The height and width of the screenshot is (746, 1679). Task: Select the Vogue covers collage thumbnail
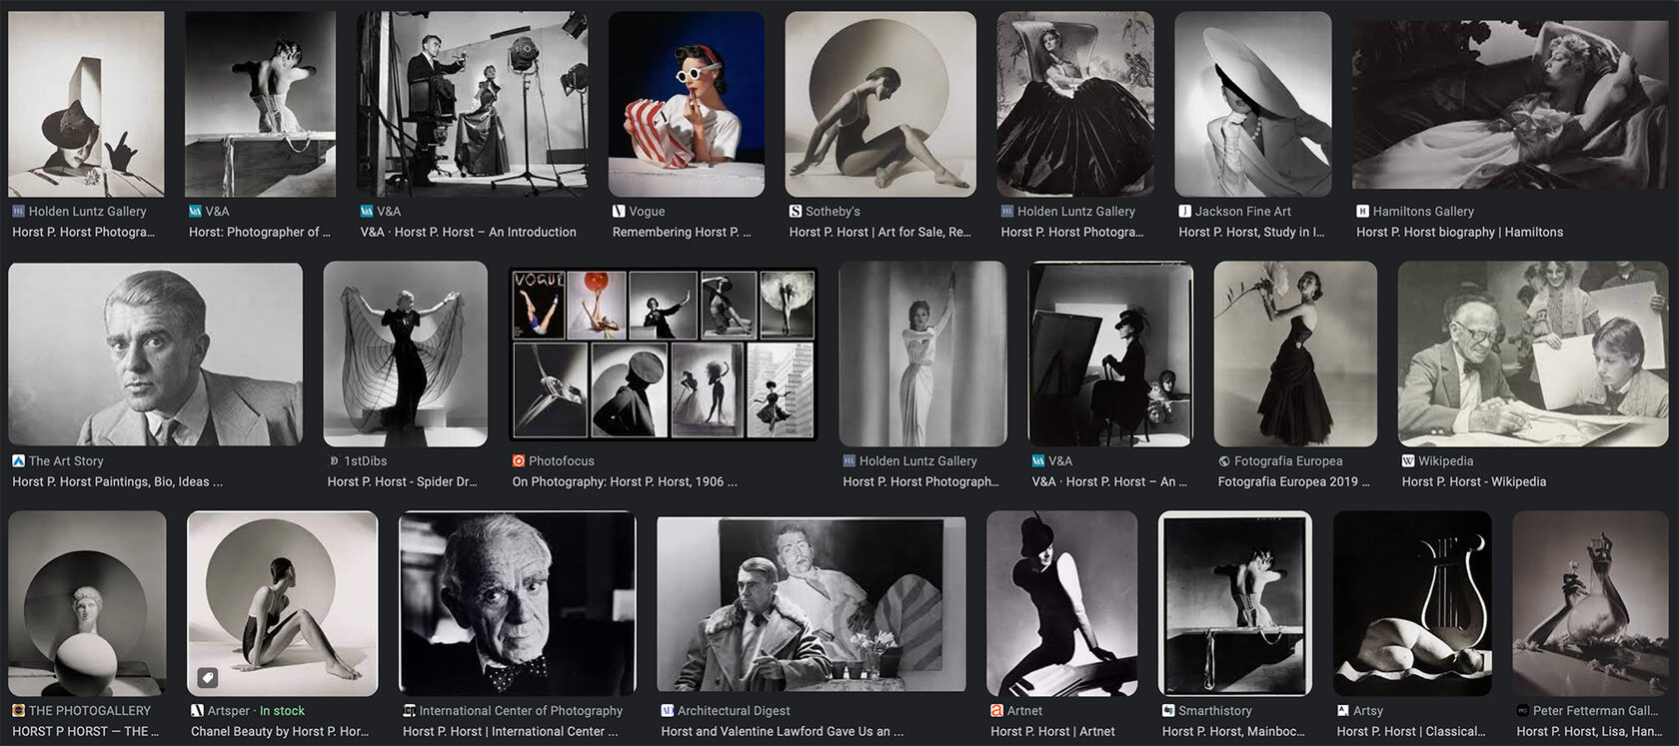tap(663, 354)
